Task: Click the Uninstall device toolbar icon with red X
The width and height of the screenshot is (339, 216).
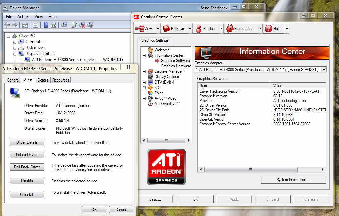Action: (x=82, y=25)
